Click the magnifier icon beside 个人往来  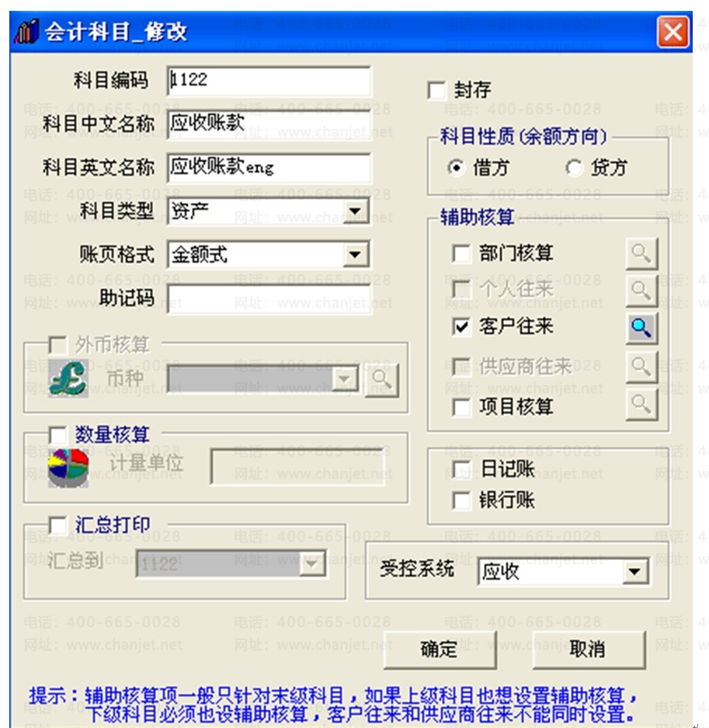click(x=641, y=291)
